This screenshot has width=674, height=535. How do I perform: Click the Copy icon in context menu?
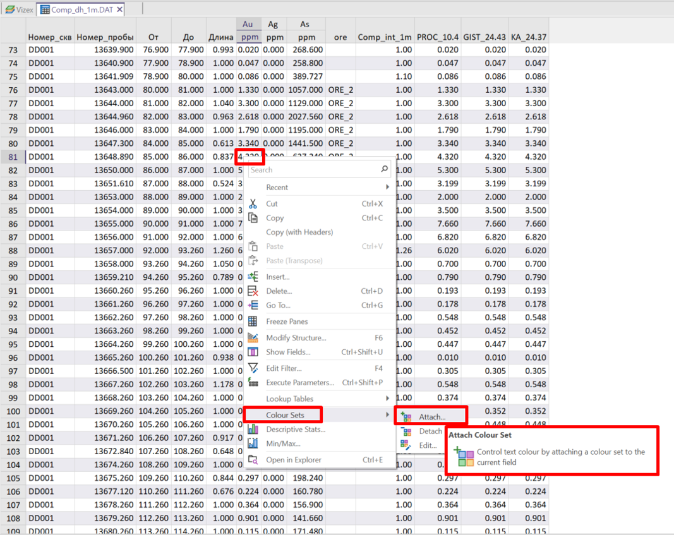253,218
